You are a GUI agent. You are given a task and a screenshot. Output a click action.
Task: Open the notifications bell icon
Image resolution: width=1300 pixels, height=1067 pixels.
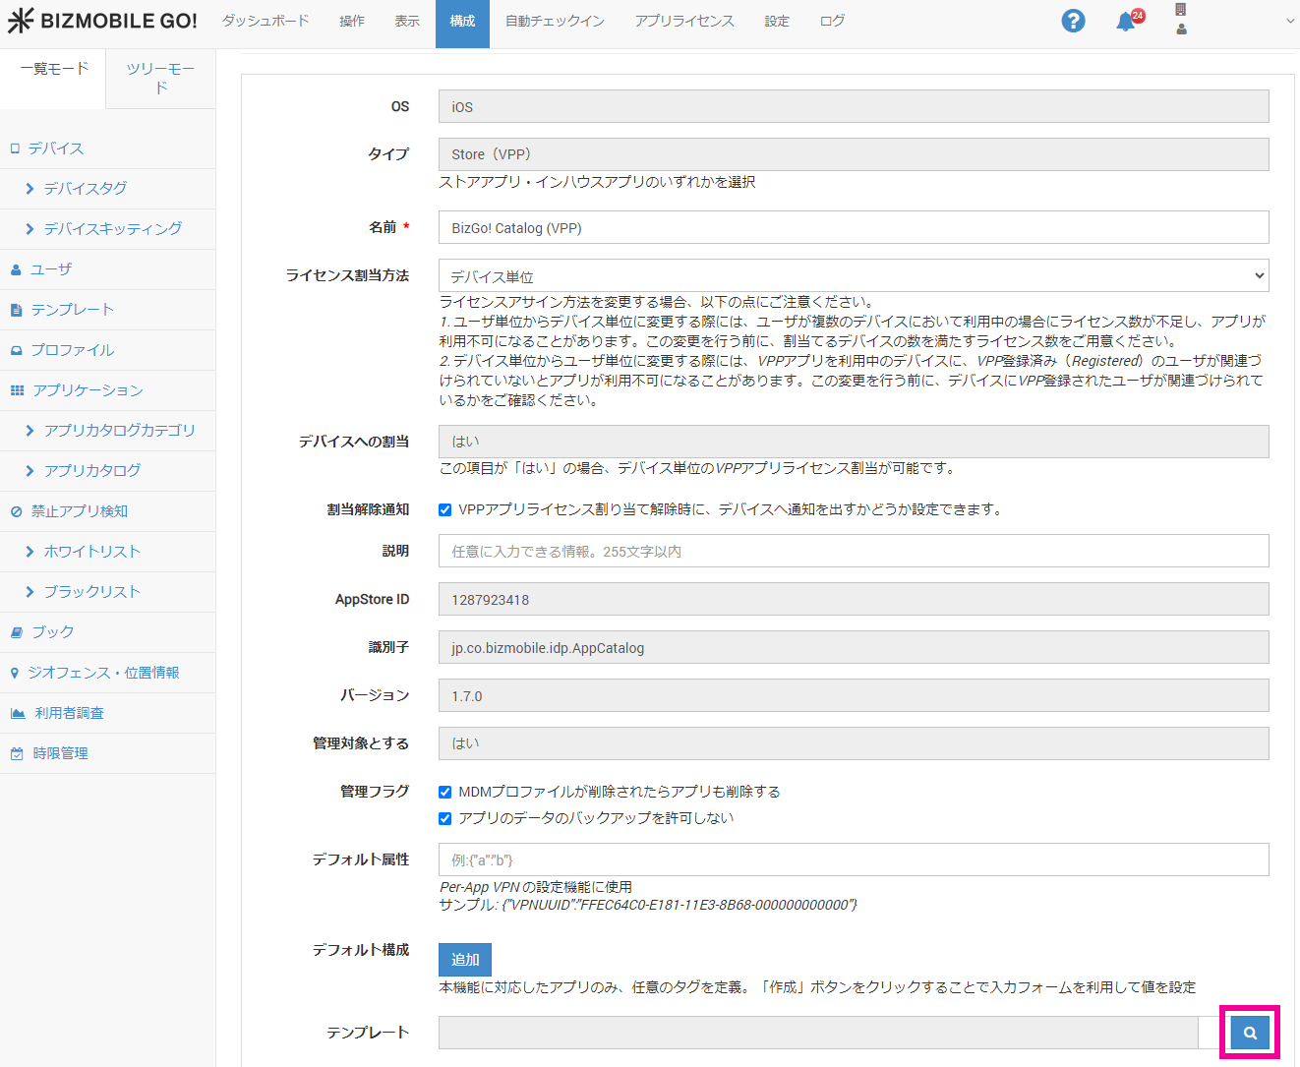pyautogui.click(x=1126, y=22)
